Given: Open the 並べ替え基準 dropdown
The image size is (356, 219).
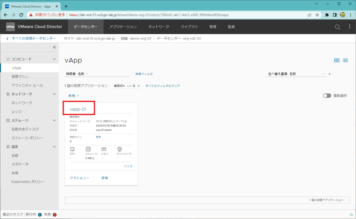Looking at the screenshot, I should point(296,74).
